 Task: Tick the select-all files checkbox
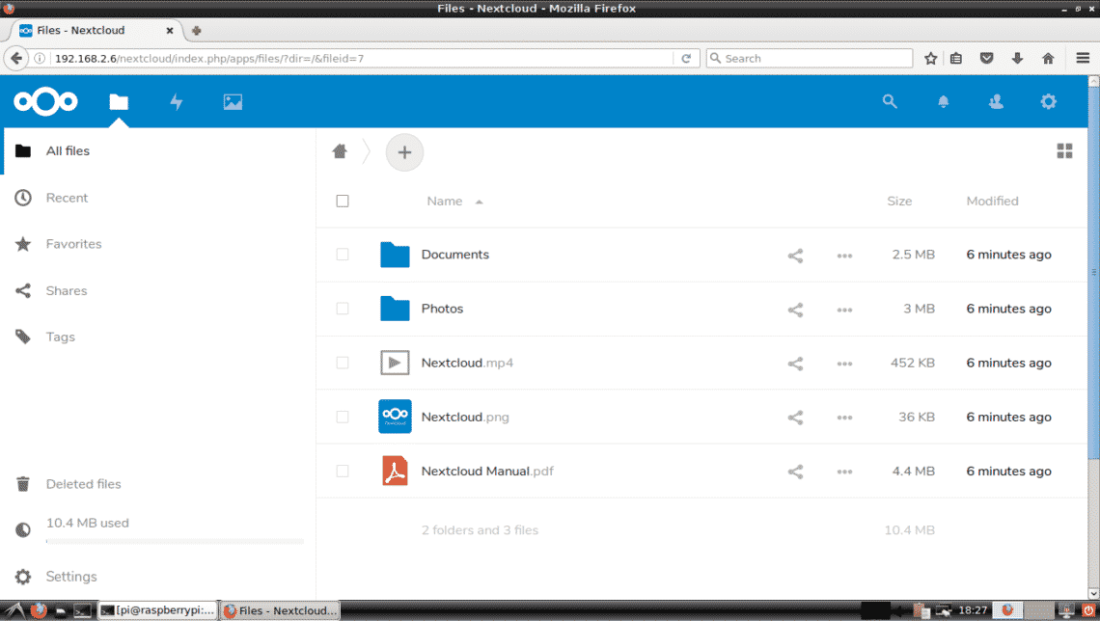(343, 202)
